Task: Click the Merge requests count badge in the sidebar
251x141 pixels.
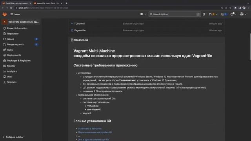Action: click(x=36, y=45)
